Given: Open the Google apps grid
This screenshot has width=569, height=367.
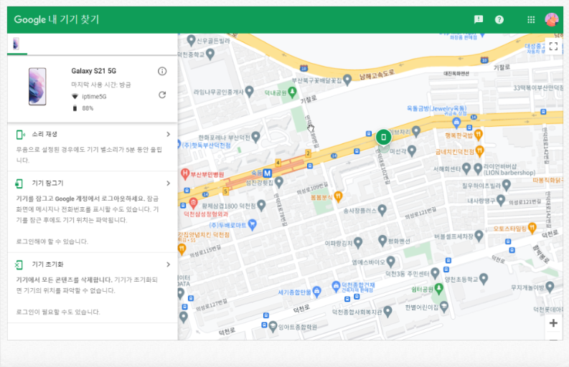Looking at the screenshot, I should coord(531,20).
